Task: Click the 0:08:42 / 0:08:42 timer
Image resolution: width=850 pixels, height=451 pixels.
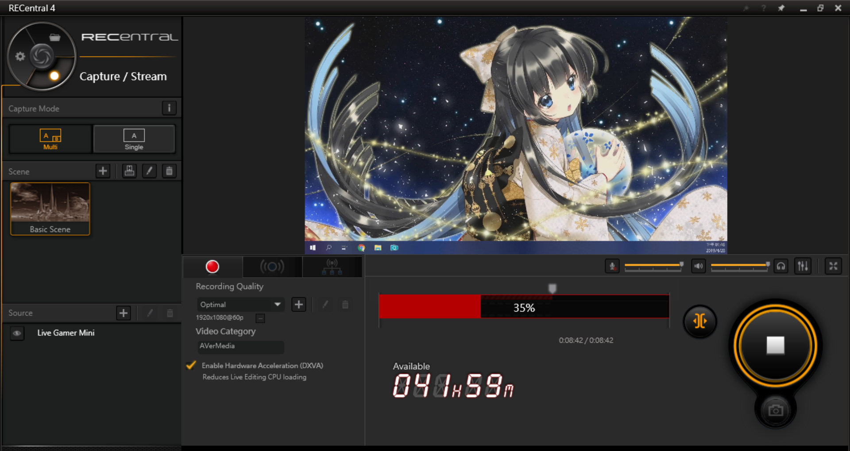Action: [586, 340]
